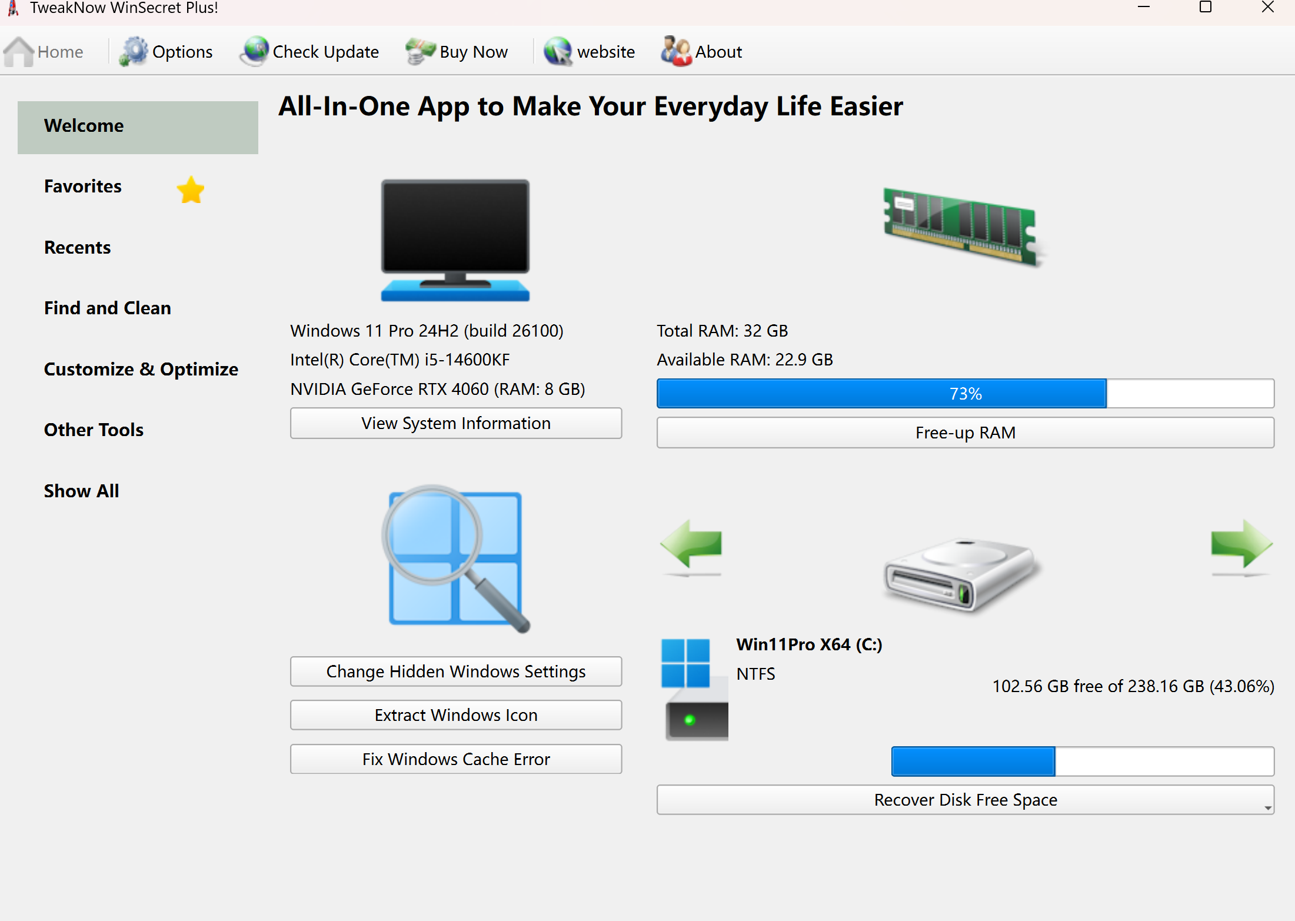
Task: Click the Free-up RAM button
Action: pos(966,433)
